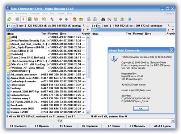The image size is (181, 134).
Task: Click the pack files toolbar icon
Action: pos(75,19)
